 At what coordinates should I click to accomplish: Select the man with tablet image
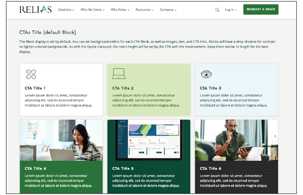[236, 140]
